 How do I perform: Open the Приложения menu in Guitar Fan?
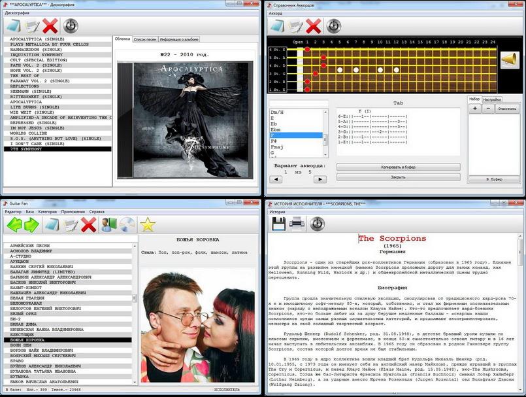pyautogui.click(x=73, y=212)
